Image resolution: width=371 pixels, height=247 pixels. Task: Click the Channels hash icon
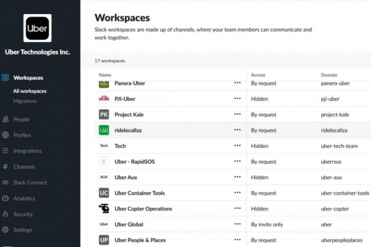[x=6, y=167]
